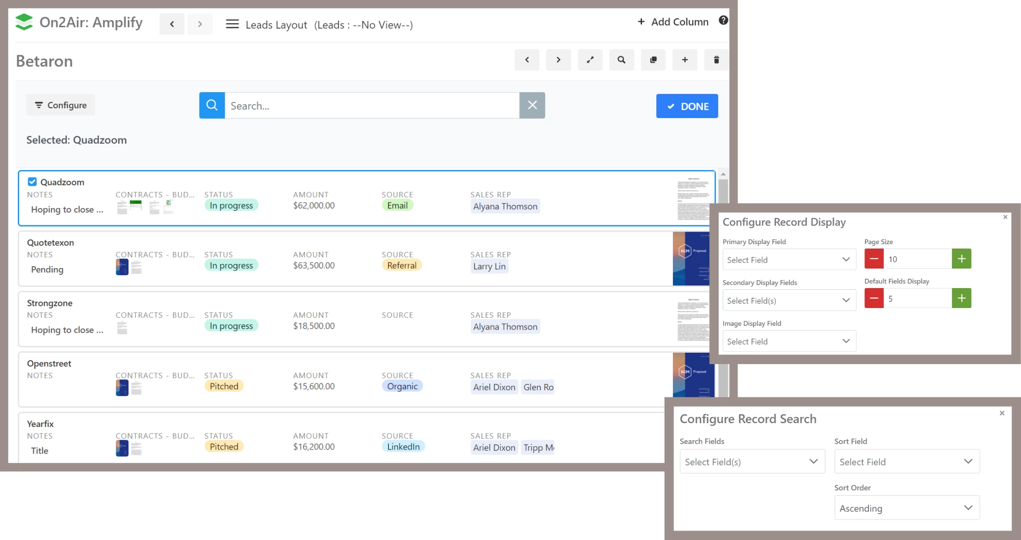Open Quotetexon's blue proposal attachment thumbnail
The width and height of the screenshot is (1021, 540).
(122, 267)
